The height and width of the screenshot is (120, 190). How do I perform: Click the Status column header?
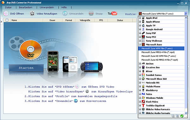120,20
